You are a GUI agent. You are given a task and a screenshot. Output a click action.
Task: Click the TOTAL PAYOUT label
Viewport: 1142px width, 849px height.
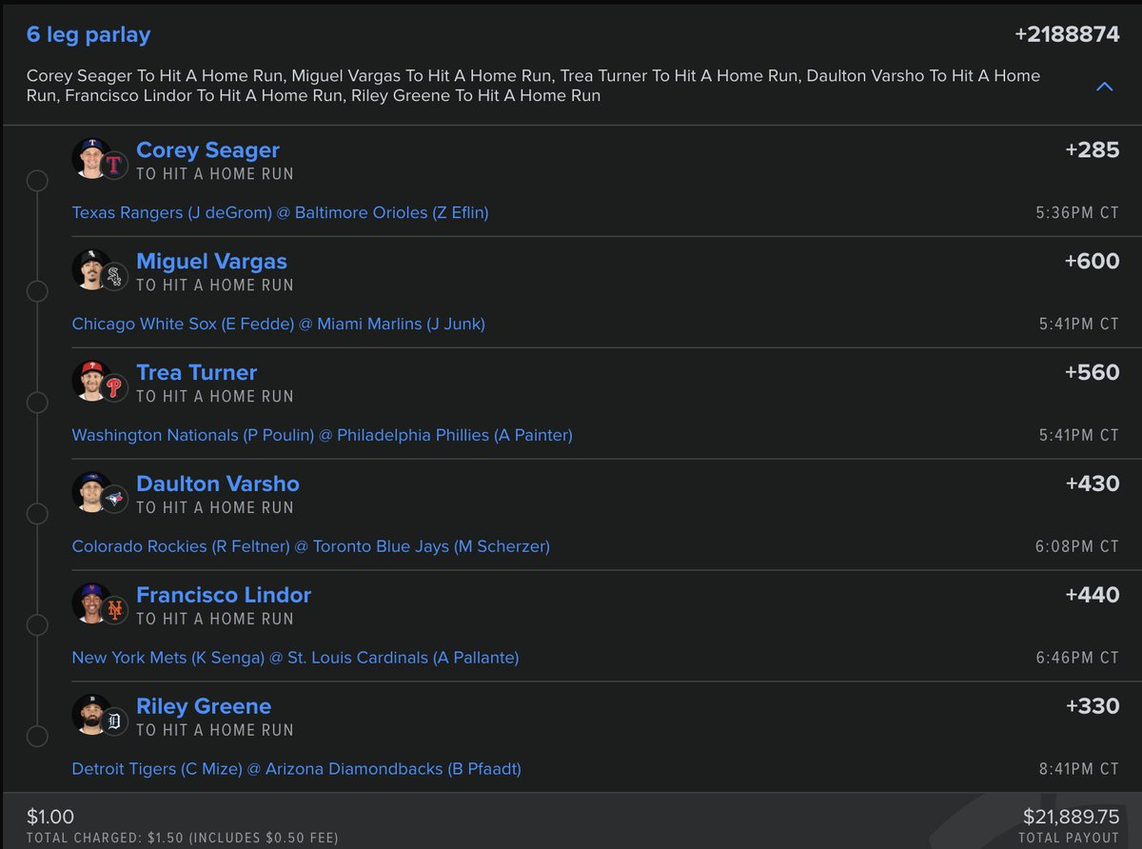pyautogui.click(x=1069, y=839)
